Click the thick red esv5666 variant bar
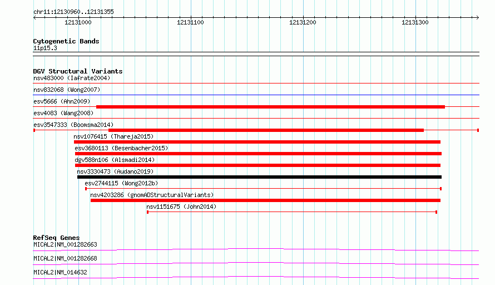This screenshot has height=285, width=495. pos(270,107)
